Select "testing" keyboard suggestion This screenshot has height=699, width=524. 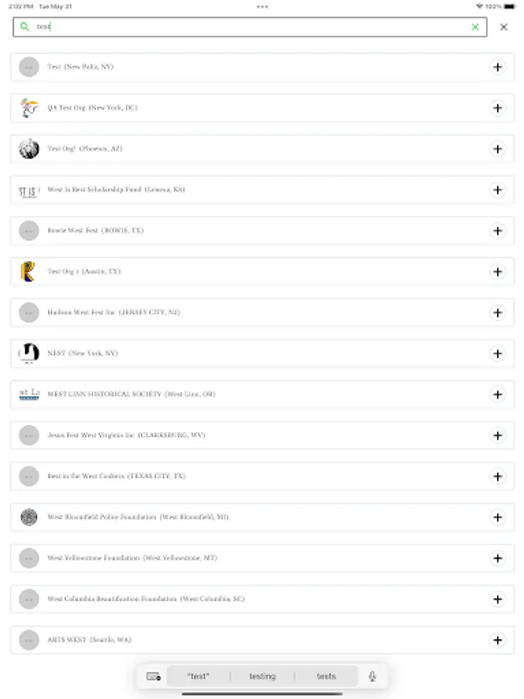[x=262, y=676]
